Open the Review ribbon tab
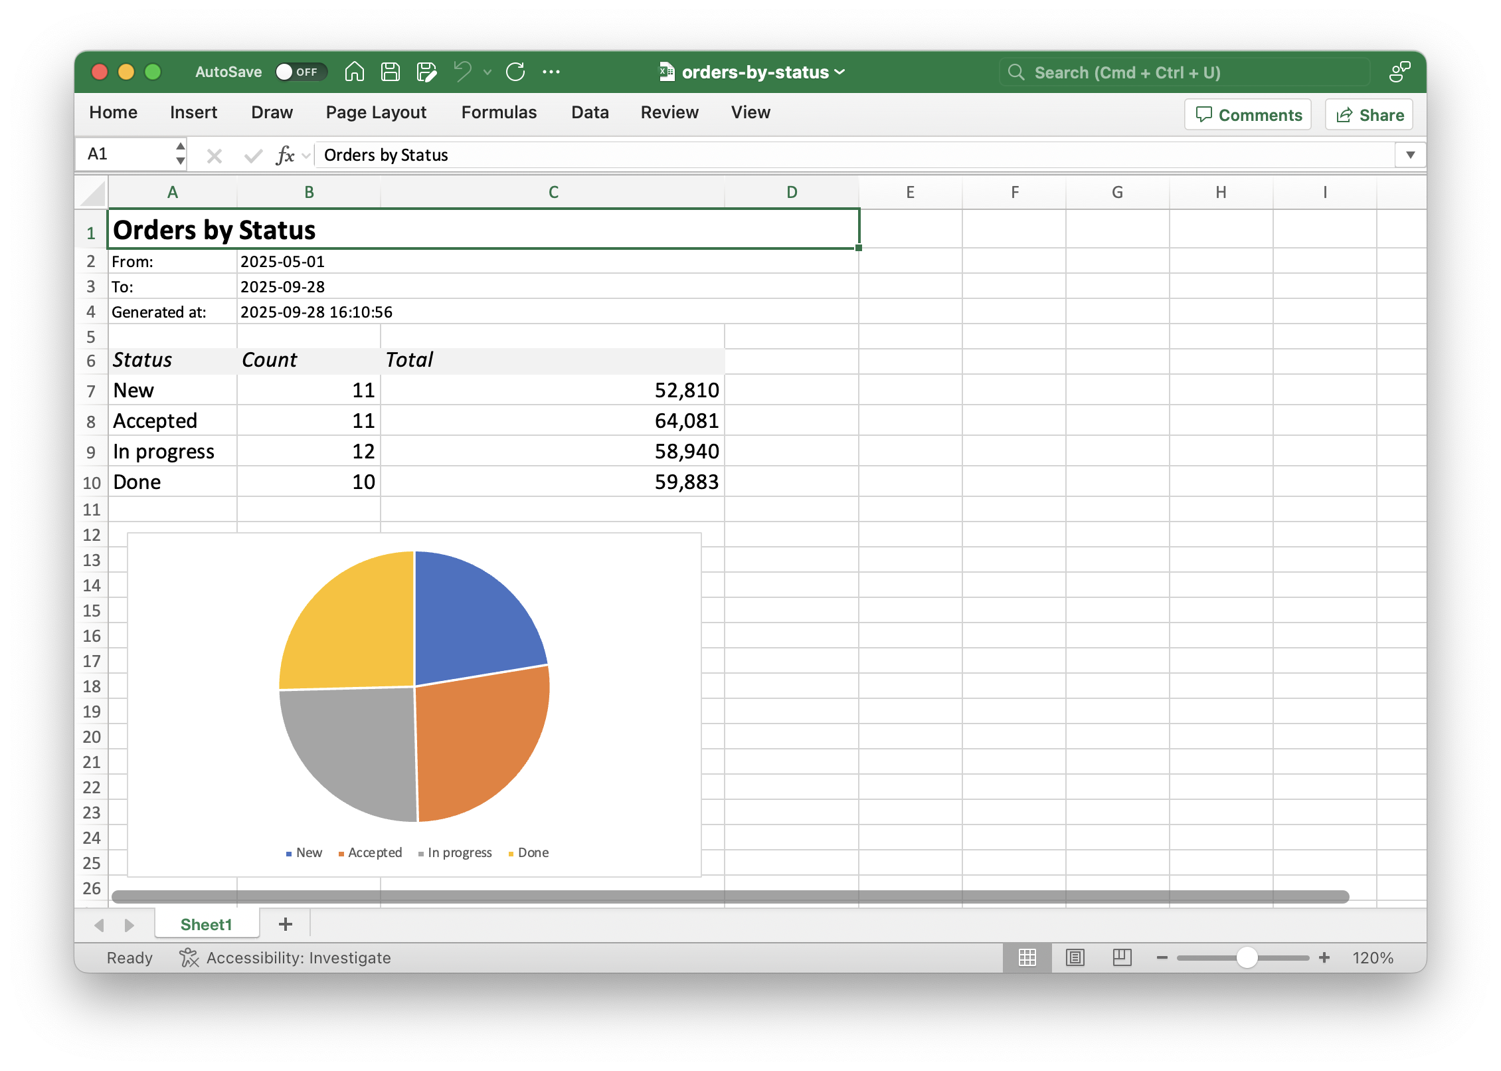The image size is (1501, 1071). [669, 112]
